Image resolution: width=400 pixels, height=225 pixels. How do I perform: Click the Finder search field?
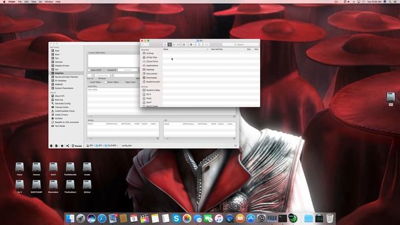(x=240, y=44)
